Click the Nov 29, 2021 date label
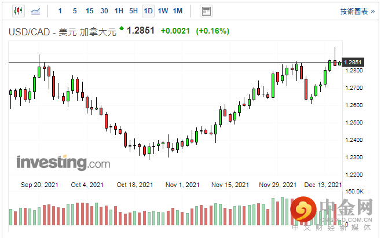The image size is (381, 238). pos(277,185)
